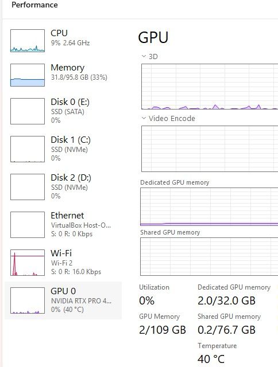Viewport: 278px width, 367px height.
Task: Click the Wi-Fi throughput graph thumbnail
Action: pyautogui.click(x=28, y=263)
